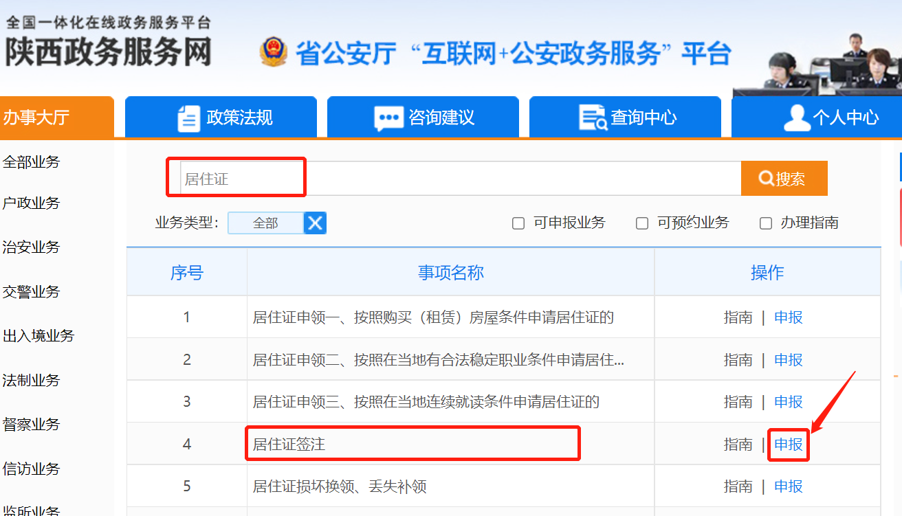Click the document icon beside 政策法规
The height and width of the screenshot is (516, 902).
[188, 118]
